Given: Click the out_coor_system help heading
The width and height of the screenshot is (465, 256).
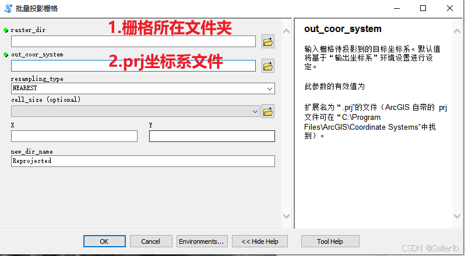Looking at the screenshot, I should coord(343,29).
